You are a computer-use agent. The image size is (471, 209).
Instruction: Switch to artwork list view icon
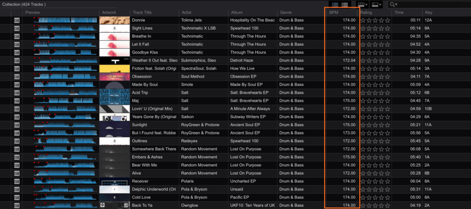pyautogui.click(x=335, y=5)
